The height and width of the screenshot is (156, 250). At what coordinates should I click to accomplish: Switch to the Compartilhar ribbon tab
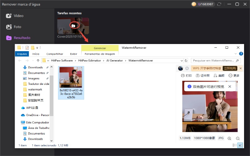click(x=54, y=54)
